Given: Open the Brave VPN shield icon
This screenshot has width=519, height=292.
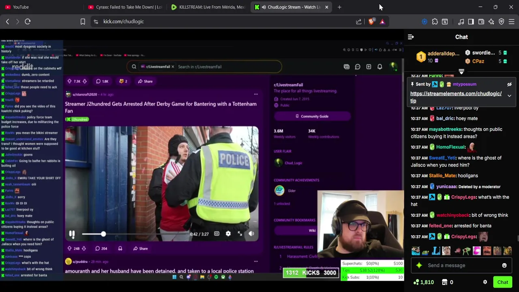Looking at the screenshot, I should (x=502, y=21).
